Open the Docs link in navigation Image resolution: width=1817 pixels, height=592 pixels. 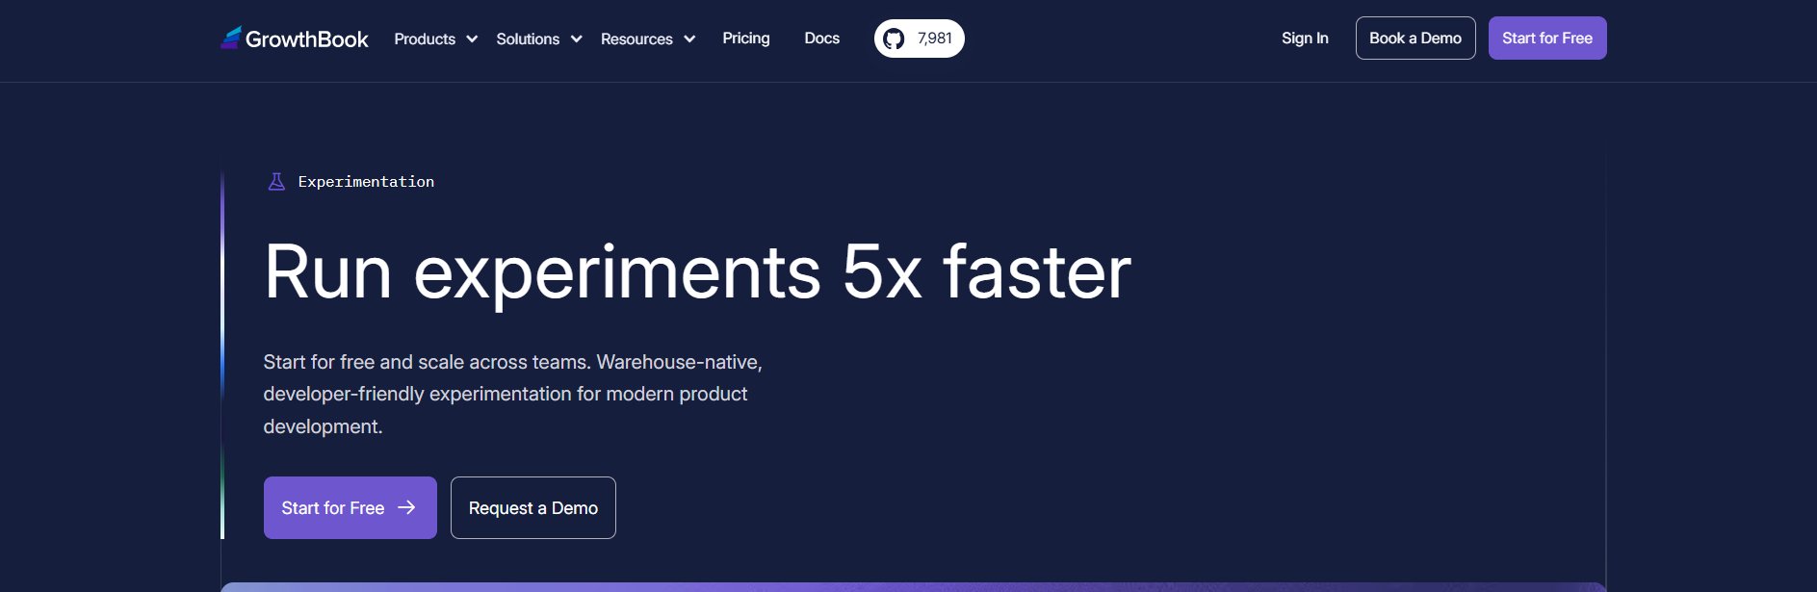pyautogui.click(x=822, y=39)
